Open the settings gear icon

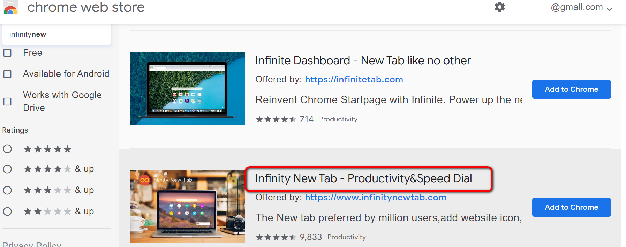point(499,7)
